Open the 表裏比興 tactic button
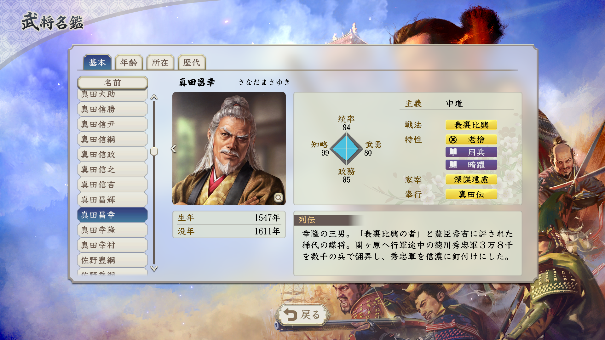 click(x=471, y=125)
